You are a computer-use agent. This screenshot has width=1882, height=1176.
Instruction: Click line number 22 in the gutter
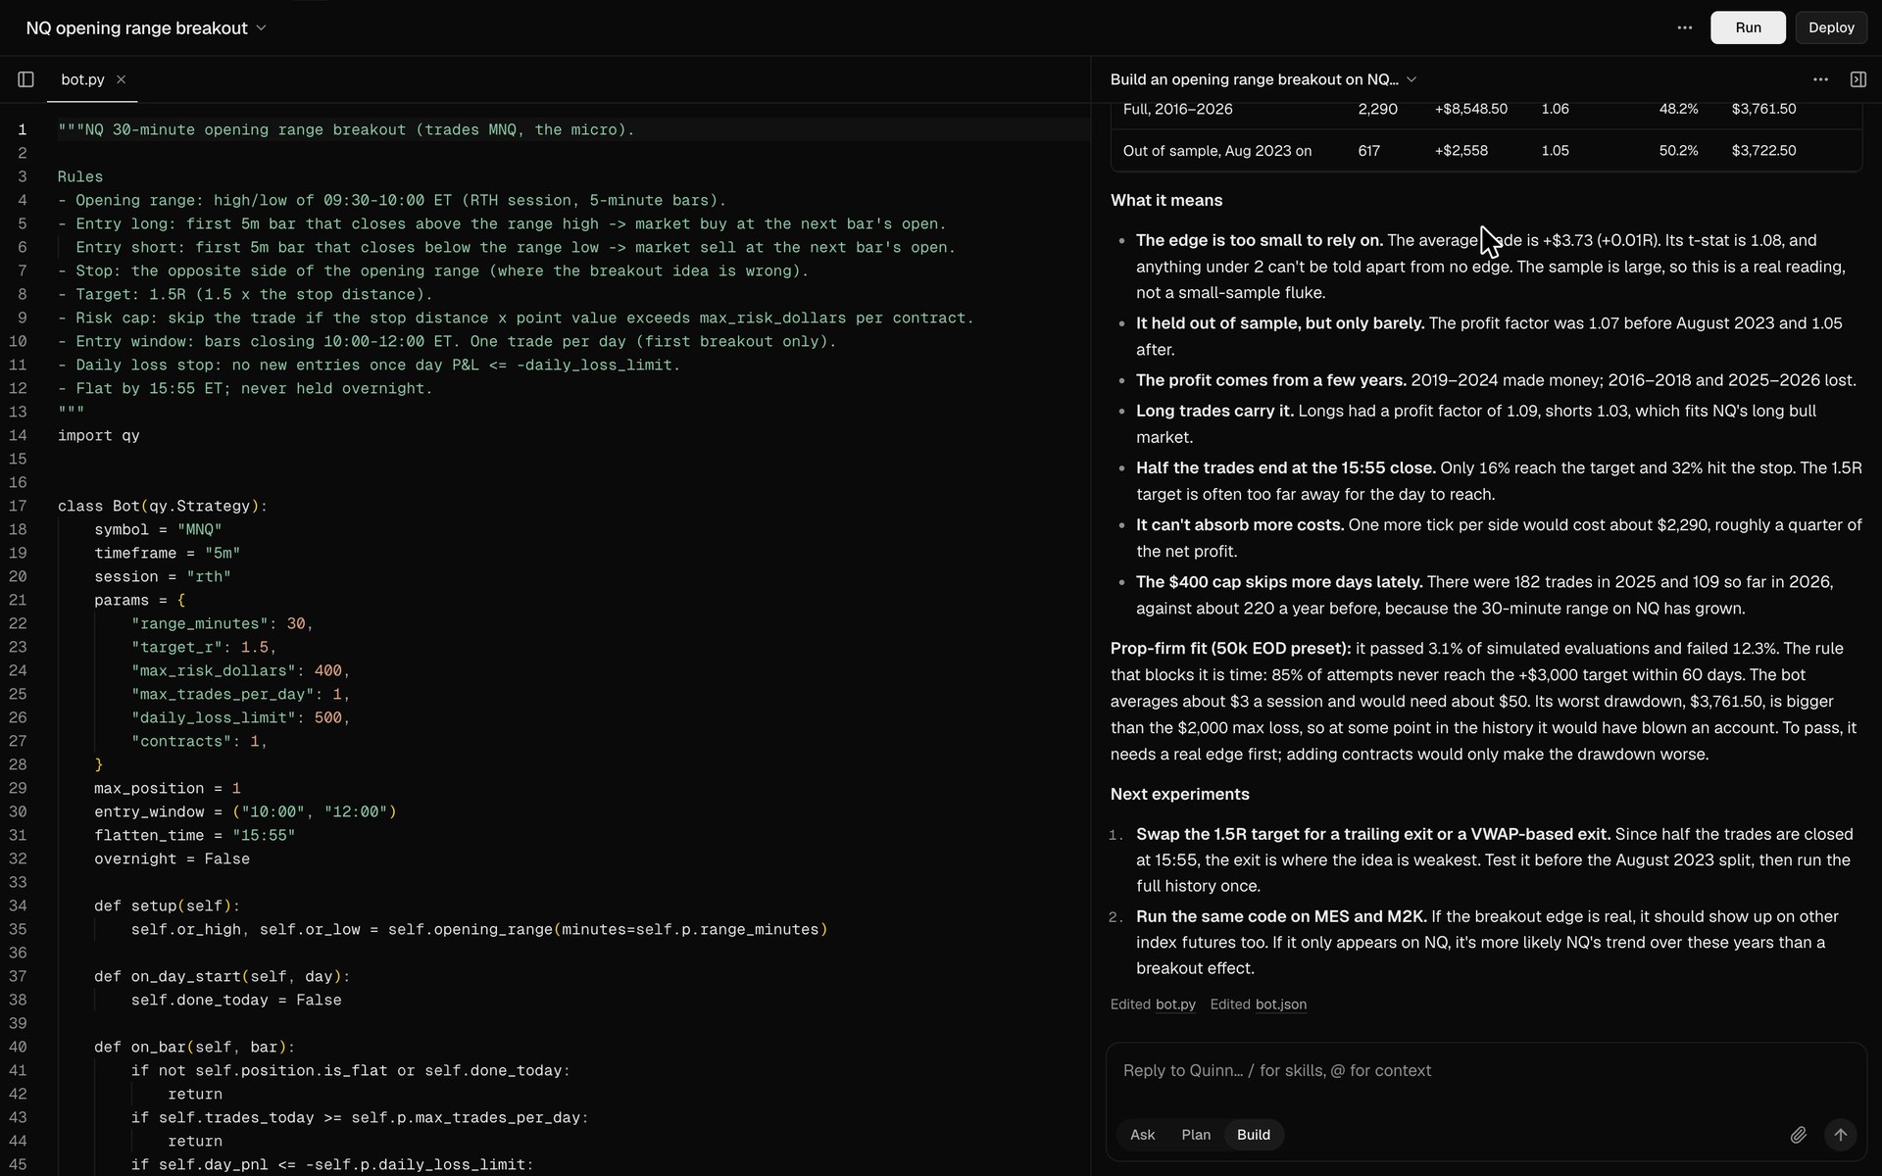(x=19, y=624)
